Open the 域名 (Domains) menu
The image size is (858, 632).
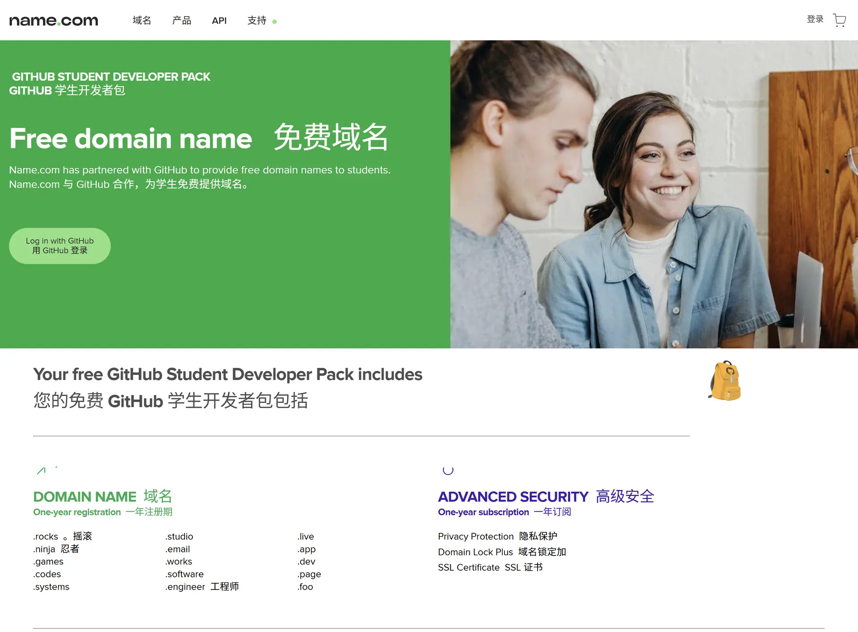pos(142,21)
